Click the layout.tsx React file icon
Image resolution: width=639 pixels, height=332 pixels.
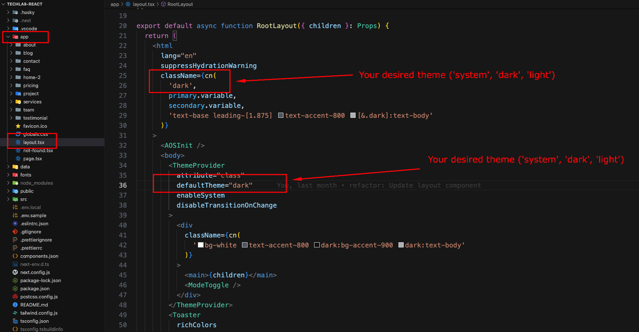[18, 142]
